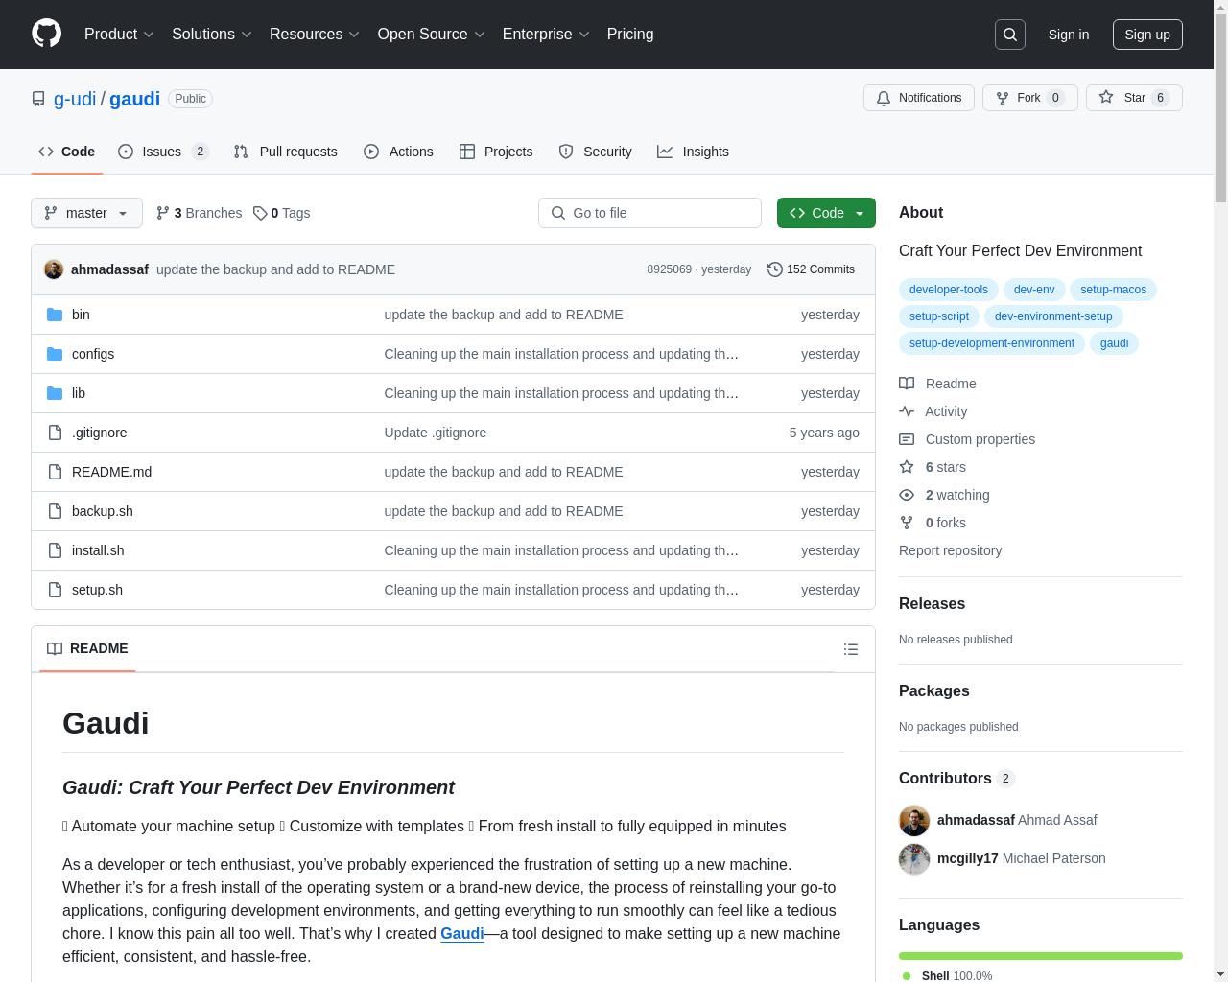This screenshot has height=982, width=1228.
Task: Click the star icon beside 6 stars
Action: click(907, 467)
